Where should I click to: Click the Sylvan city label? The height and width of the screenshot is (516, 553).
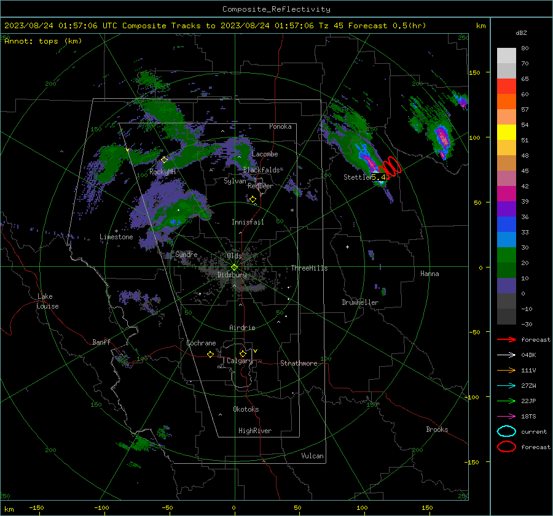235,181
